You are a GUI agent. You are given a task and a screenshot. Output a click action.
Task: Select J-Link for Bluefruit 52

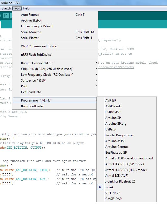[x=127, y=181]
